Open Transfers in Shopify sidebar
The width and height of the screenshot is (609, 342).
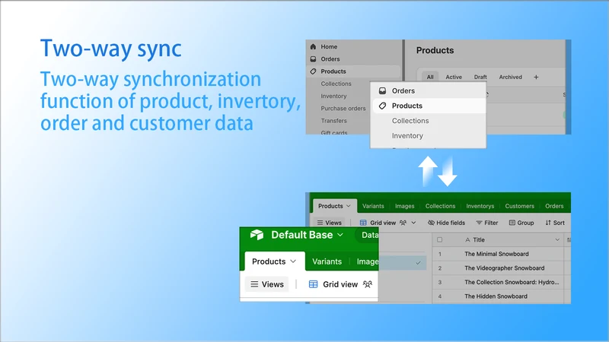pyautogui.click(x=333, y=121)
